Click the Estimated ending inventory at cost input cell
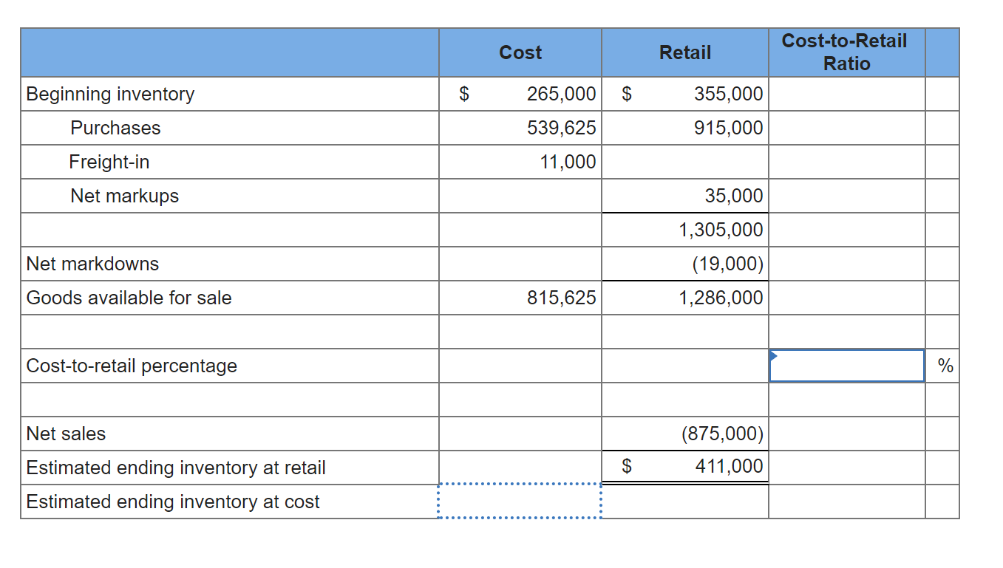Screen dimensions: 1003x568 point(520,502)
